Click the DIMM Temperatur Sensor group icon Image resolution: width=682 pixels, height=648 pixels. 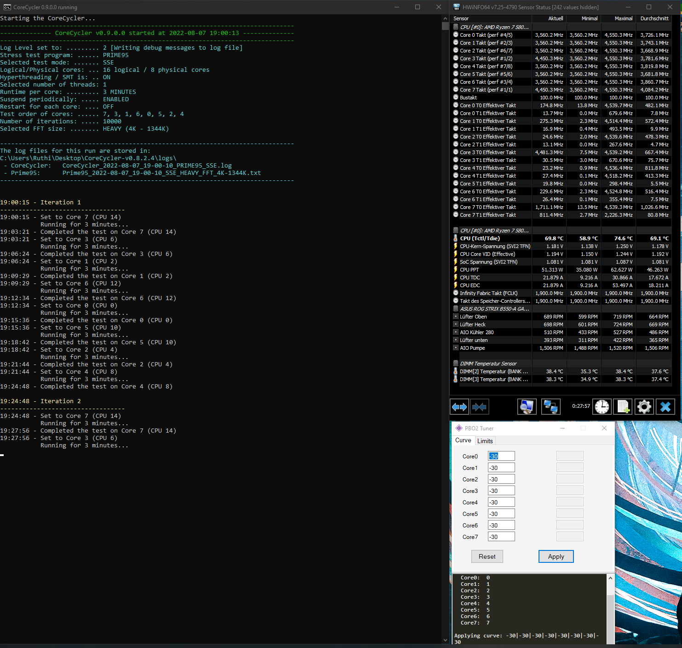click(456, 364)
